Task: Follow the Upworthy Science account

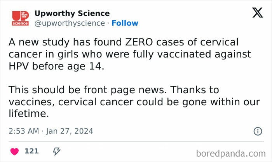Action: [x=125, y=23]
